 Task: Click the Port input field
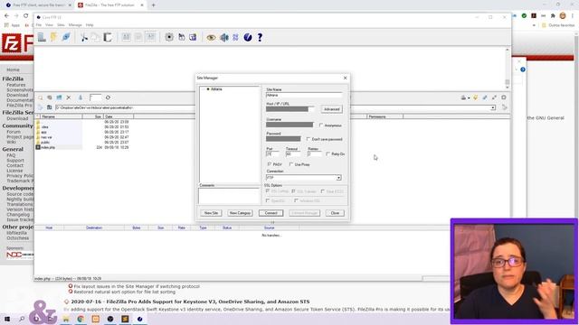coord(273,154)
